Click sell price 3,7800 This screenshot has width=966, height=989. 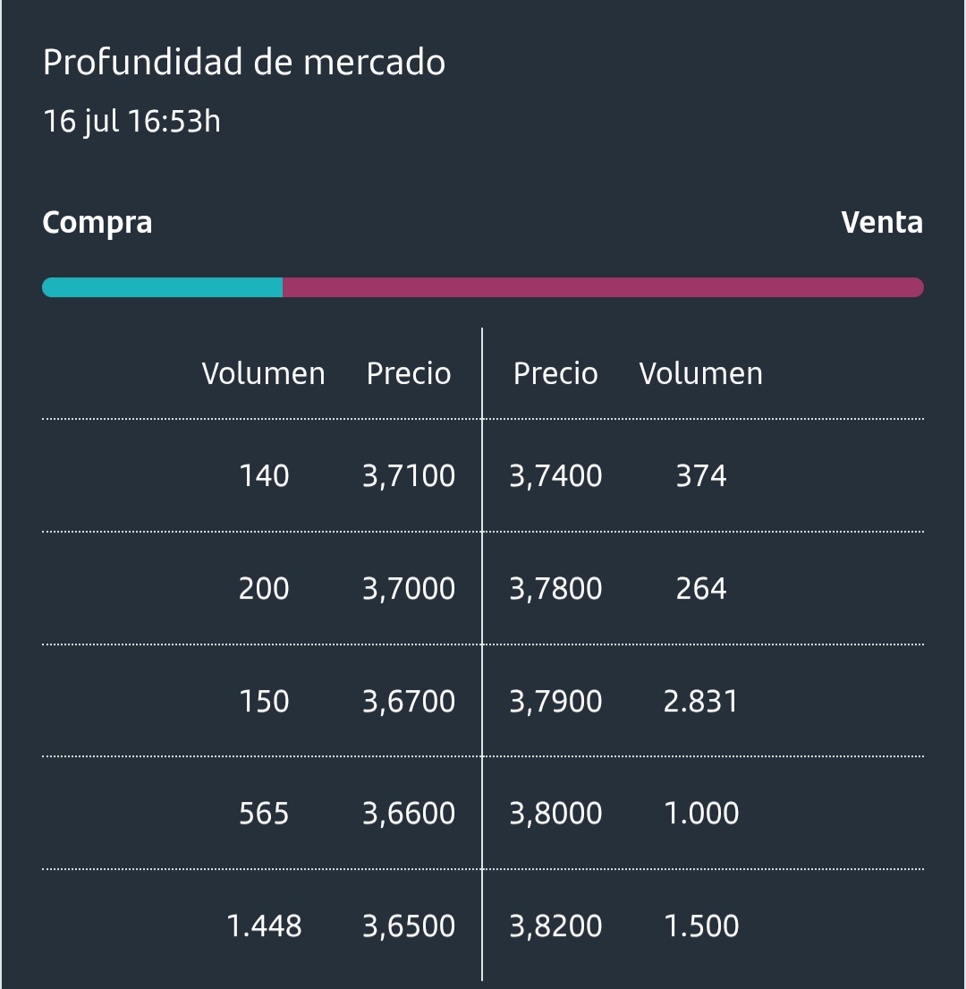tap(555, 589)
